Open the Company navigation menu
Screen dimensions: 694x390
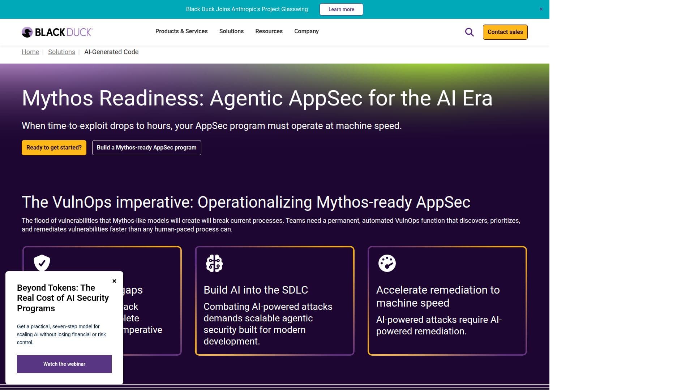pos(307,31)
